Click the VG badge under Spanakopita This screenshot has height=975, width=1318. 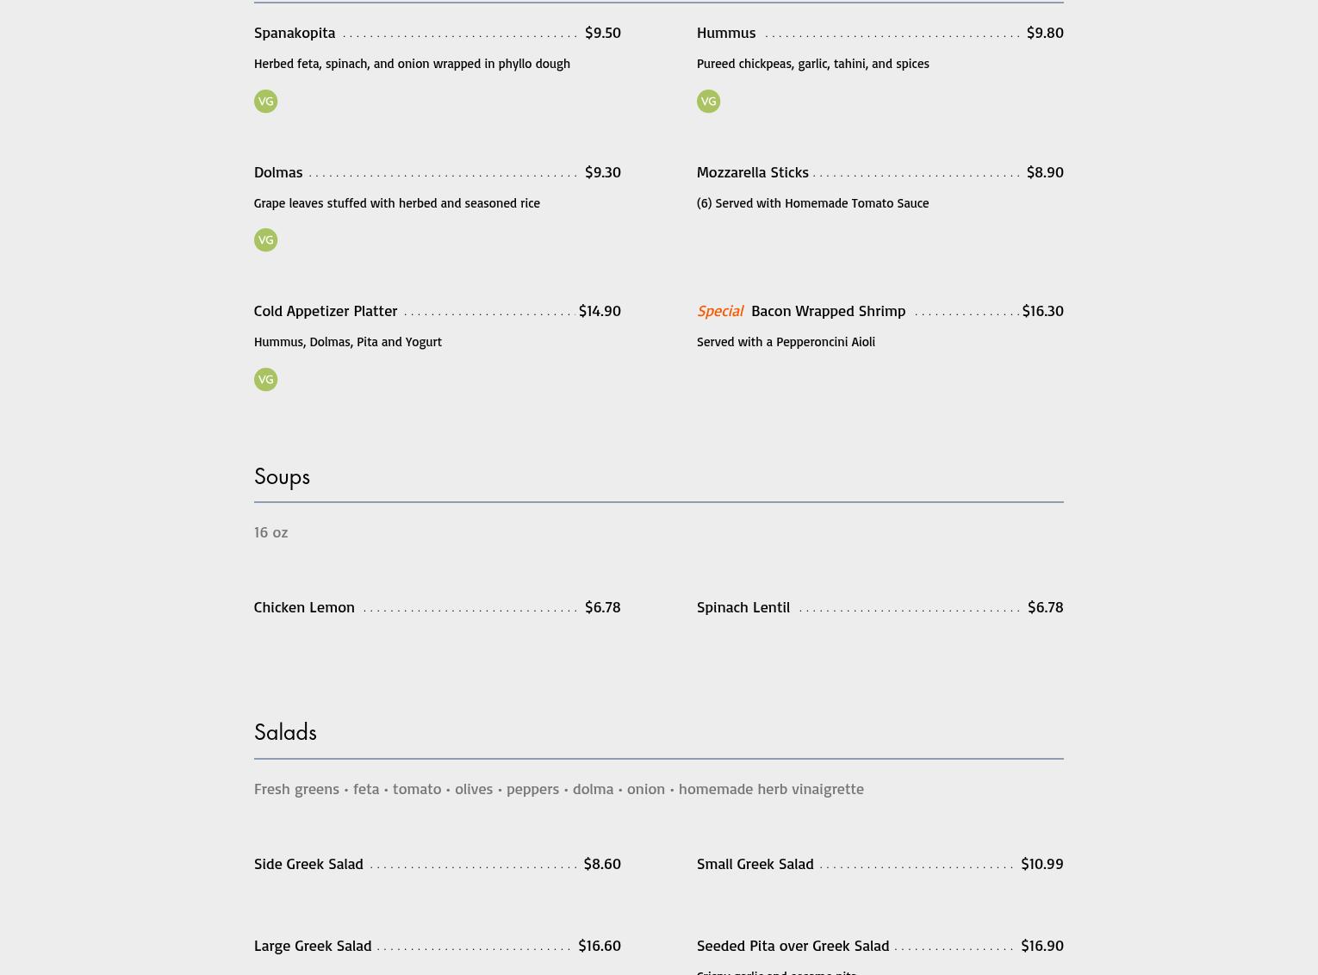click(x=265, y=102)
